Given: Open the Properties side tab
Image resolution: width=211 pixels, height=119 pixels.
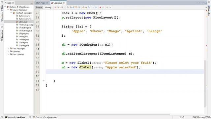Looking at the screenshot, I should click(209, 11).
